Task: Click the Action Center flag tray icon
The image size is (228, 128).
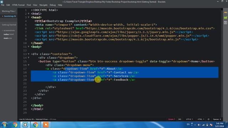Action: pyautogui.click(x=211, y=125)
